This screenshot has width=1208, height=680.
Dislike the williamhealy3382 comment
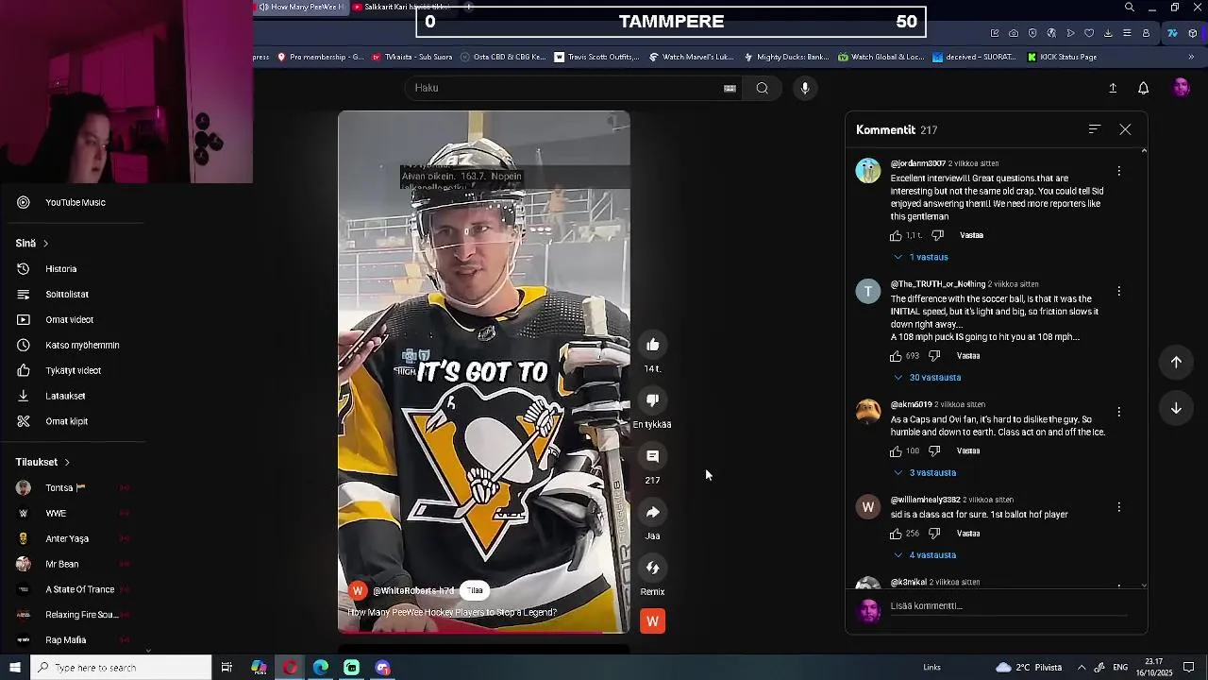click(x=934, y=534)
